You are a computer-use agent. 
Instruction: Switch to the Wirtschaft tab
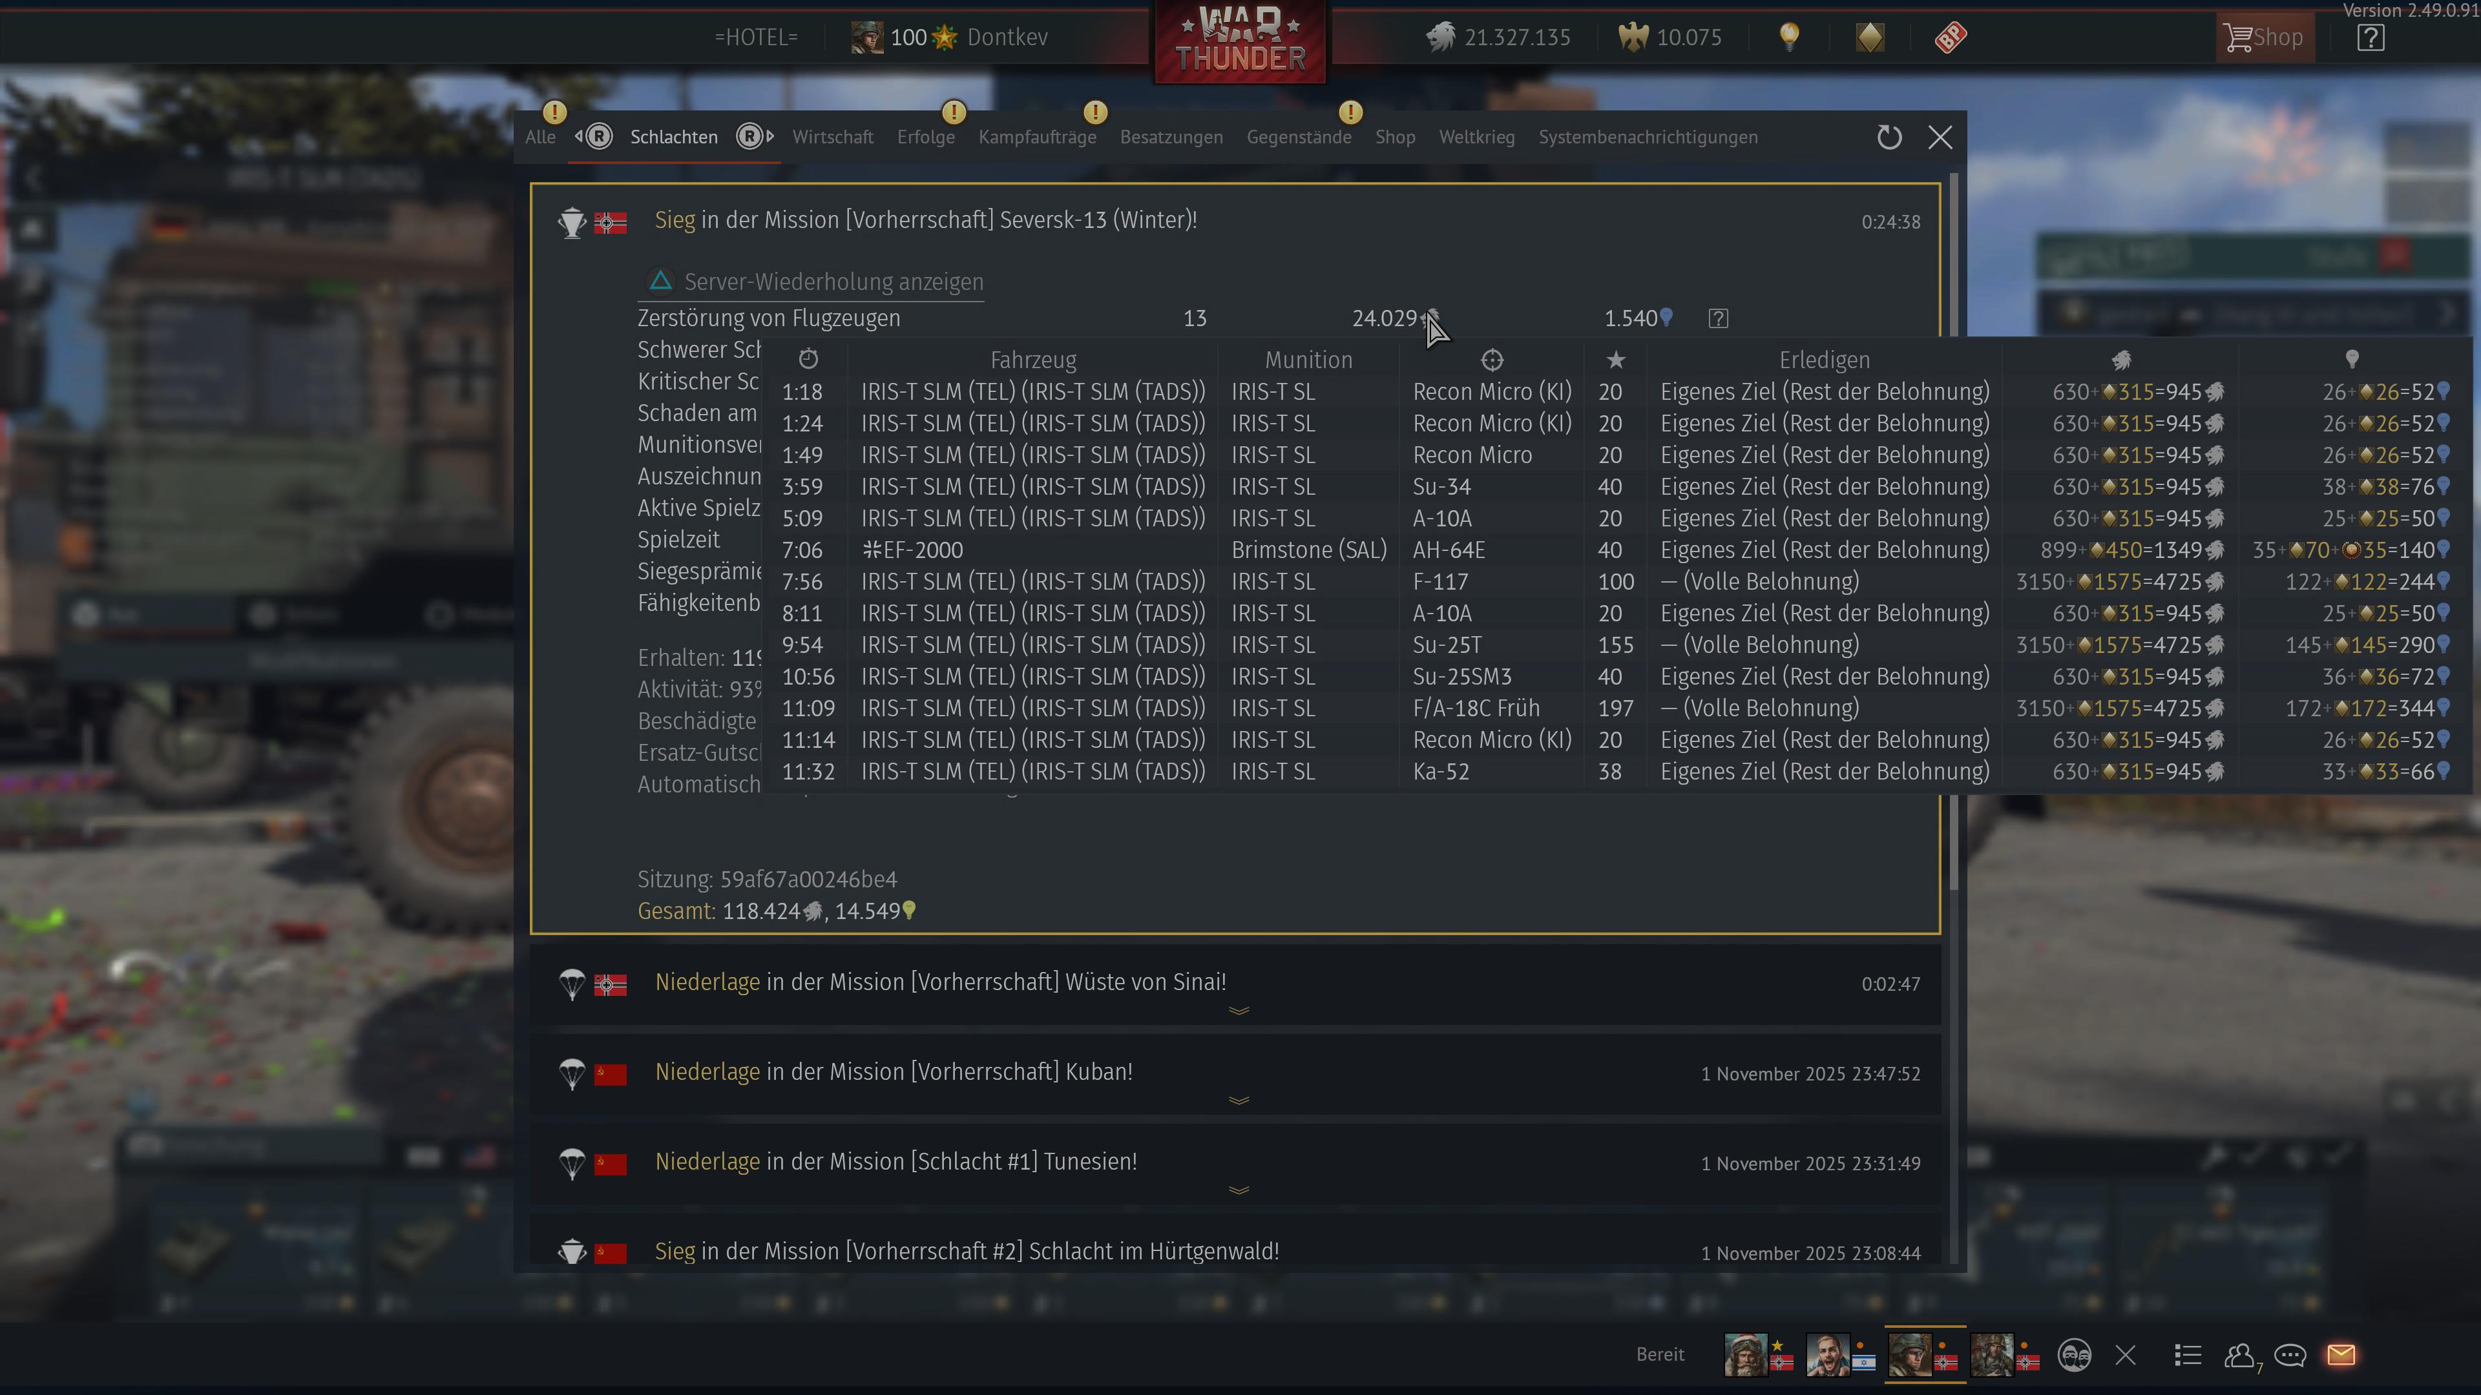[x=832, y=137]
